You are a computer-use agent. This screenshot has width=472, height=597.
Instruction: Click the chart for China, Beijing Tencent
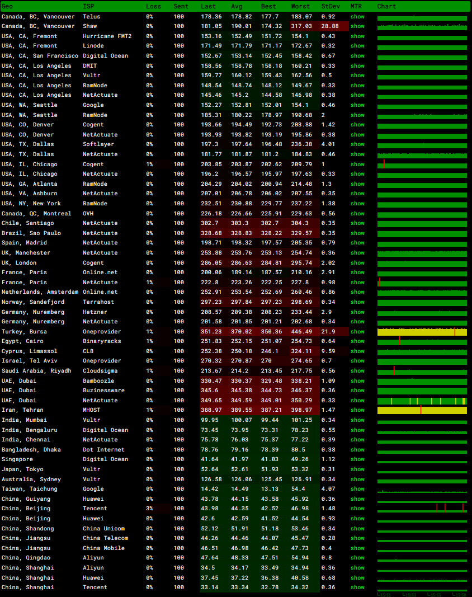422,508
